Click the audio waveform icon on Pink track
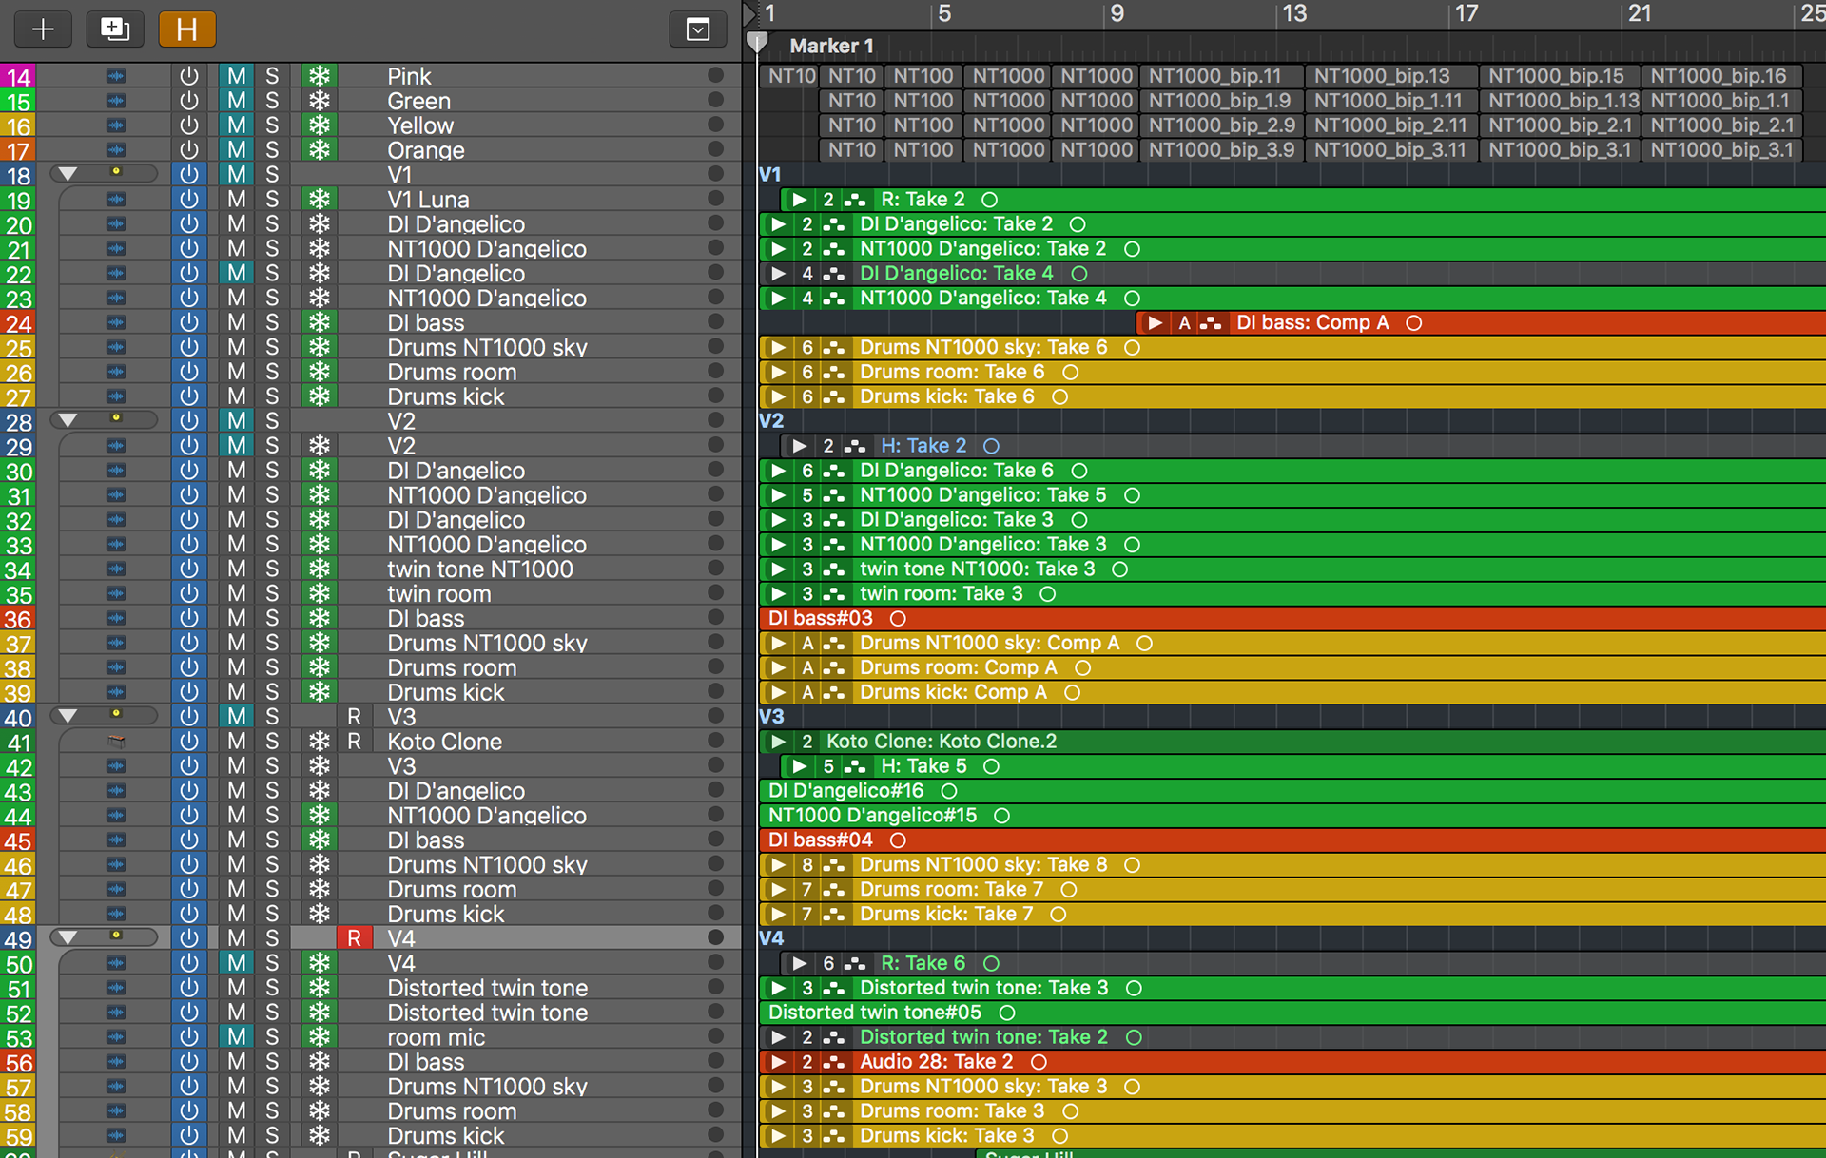 [x=116, y=76]
